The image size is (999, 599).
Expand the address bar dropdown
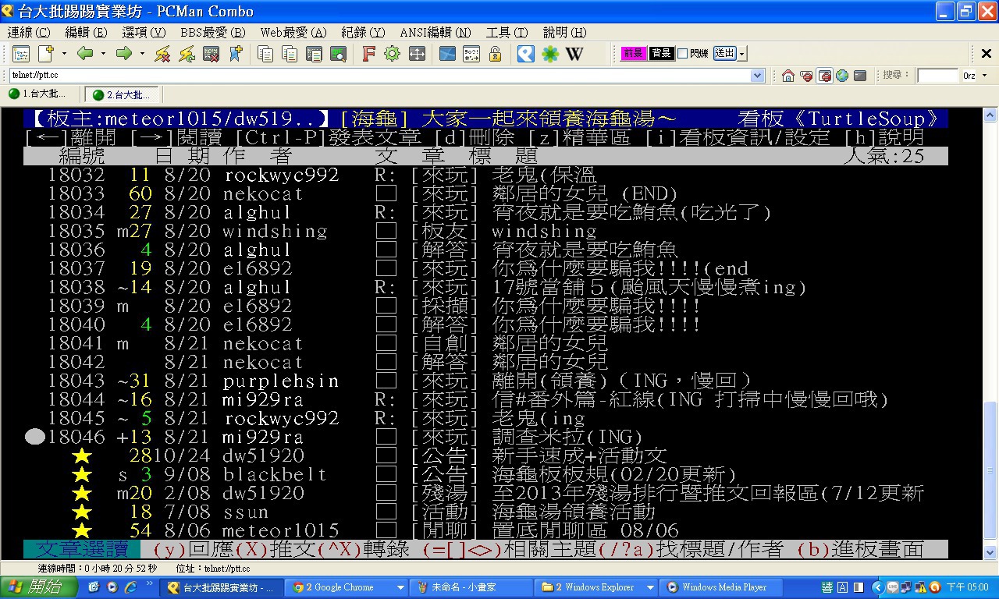[x=757, y=76]
